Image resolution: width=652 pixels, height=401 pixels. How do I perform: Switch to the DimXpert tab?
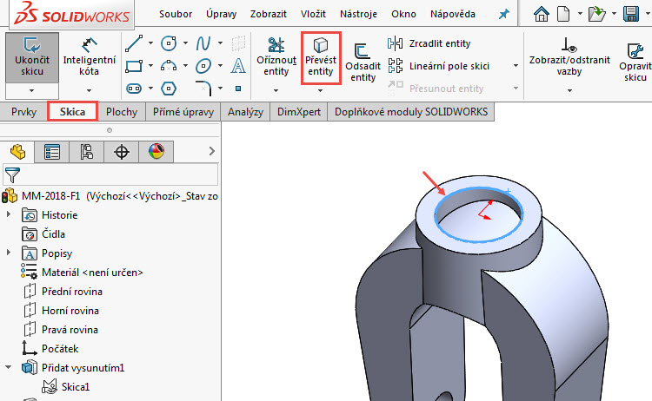click(299, 112)
